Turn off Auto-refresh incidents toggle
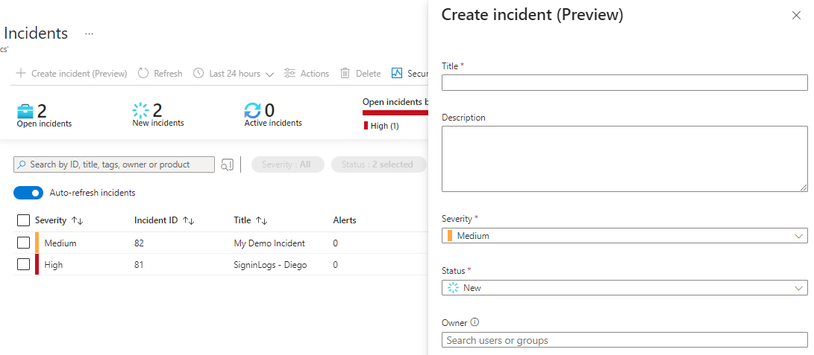The image size is (814, 355). tap(28, 193)
